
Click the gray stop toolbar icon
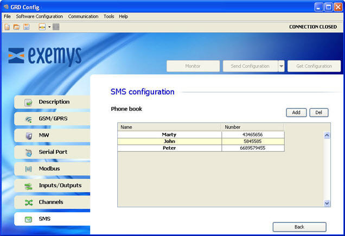[x=56, y=27]
